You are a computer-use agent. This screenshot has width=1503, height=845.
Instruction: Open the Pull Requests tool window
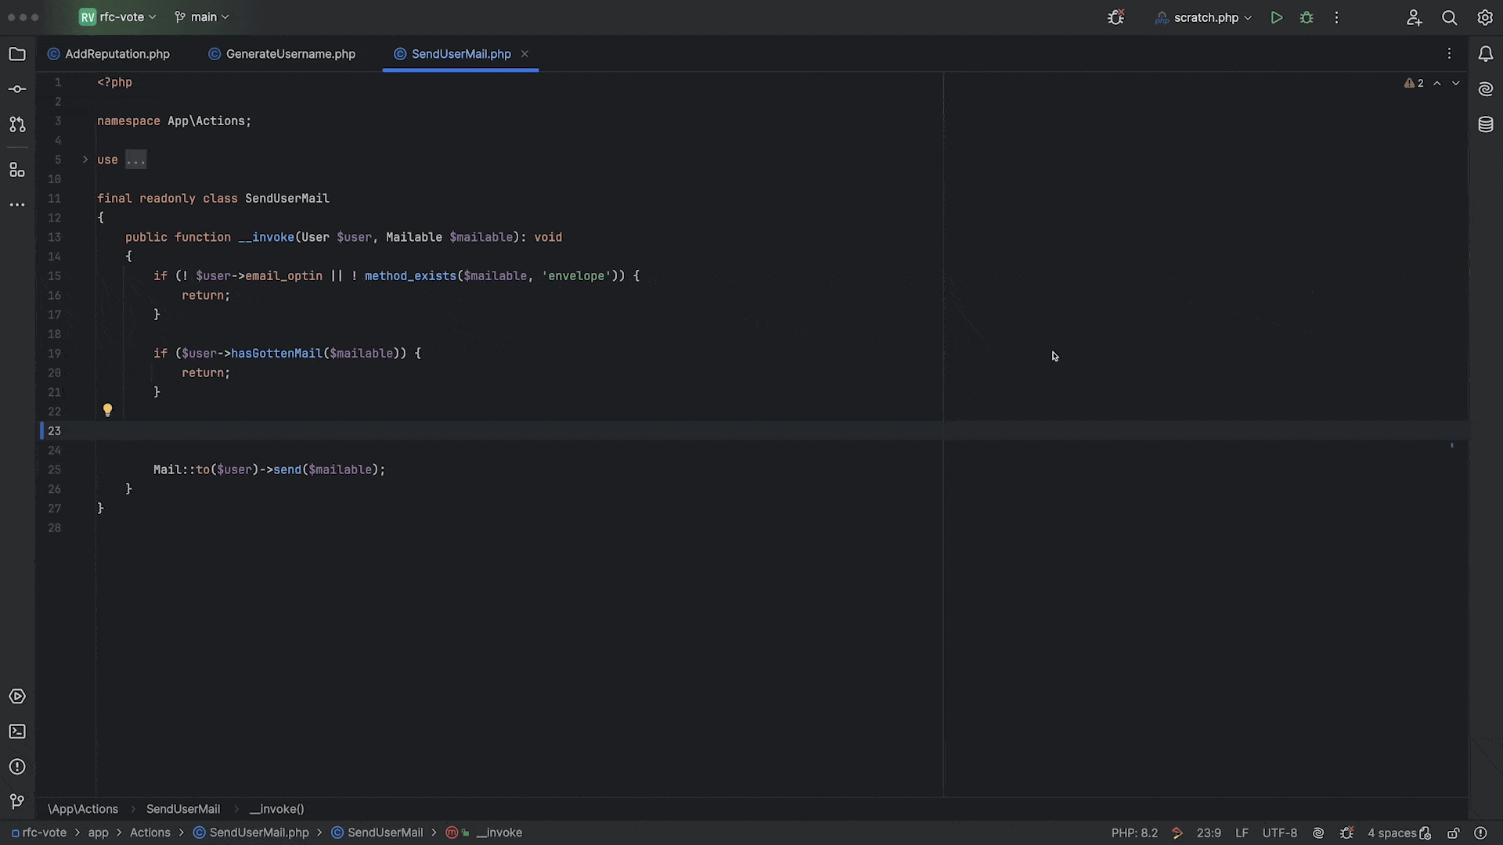click(x=17, y=124)
